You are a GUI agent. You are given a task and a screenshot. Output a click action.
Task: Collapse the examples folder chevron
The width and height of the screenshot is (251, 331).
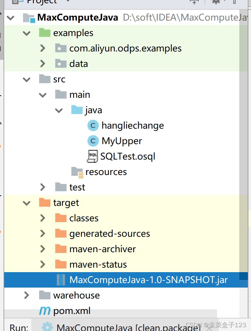pos(27,33)
